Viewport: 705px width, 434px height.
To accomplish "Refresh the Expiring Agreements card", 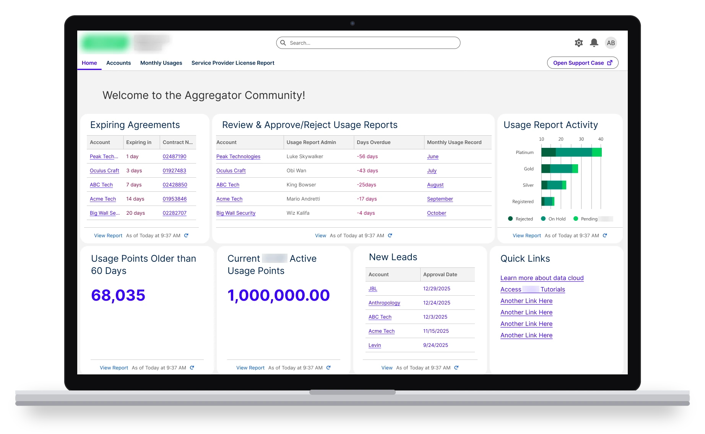I will (x=186, y=235).
